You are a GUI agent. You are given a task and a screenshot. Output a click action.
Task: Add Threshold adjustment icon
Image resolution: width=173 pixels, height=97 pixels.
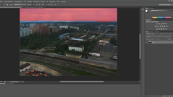(161, 29)
